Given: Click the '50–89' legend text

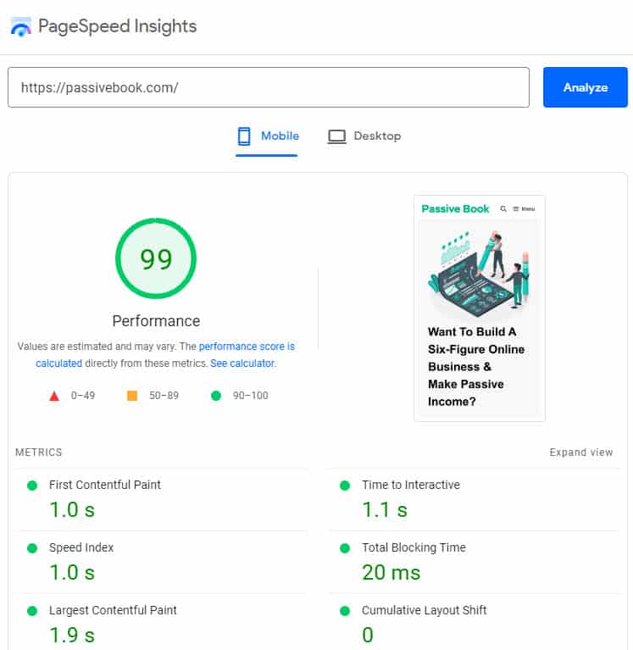Looking at the screenshot, I should (x=164, y=396).
